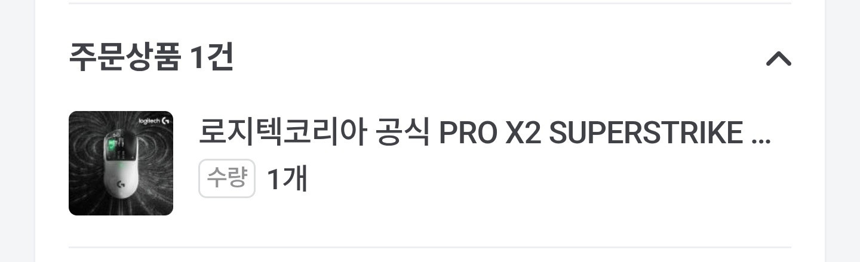This screenshot has height=262, width=860.
Task: Select the 1개 quantity value
Action: tap(287, 178)
